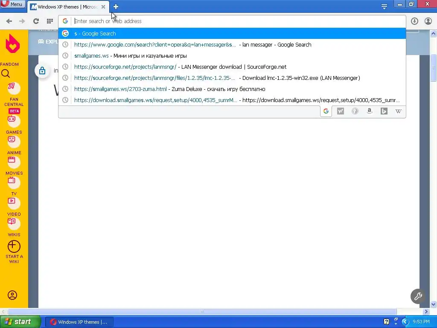Expand hidden tray icons arrow
This screenshot has height=328, width=437.
click(405, 322)
